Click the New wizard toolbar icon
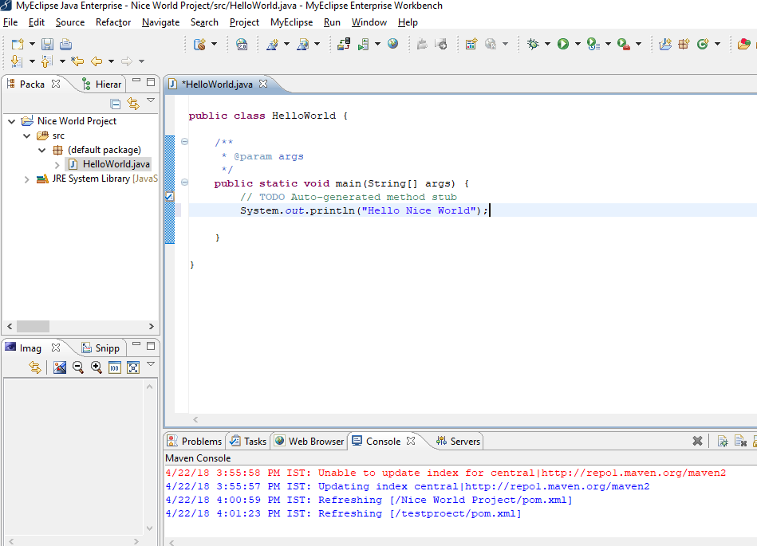 point(18,45)
